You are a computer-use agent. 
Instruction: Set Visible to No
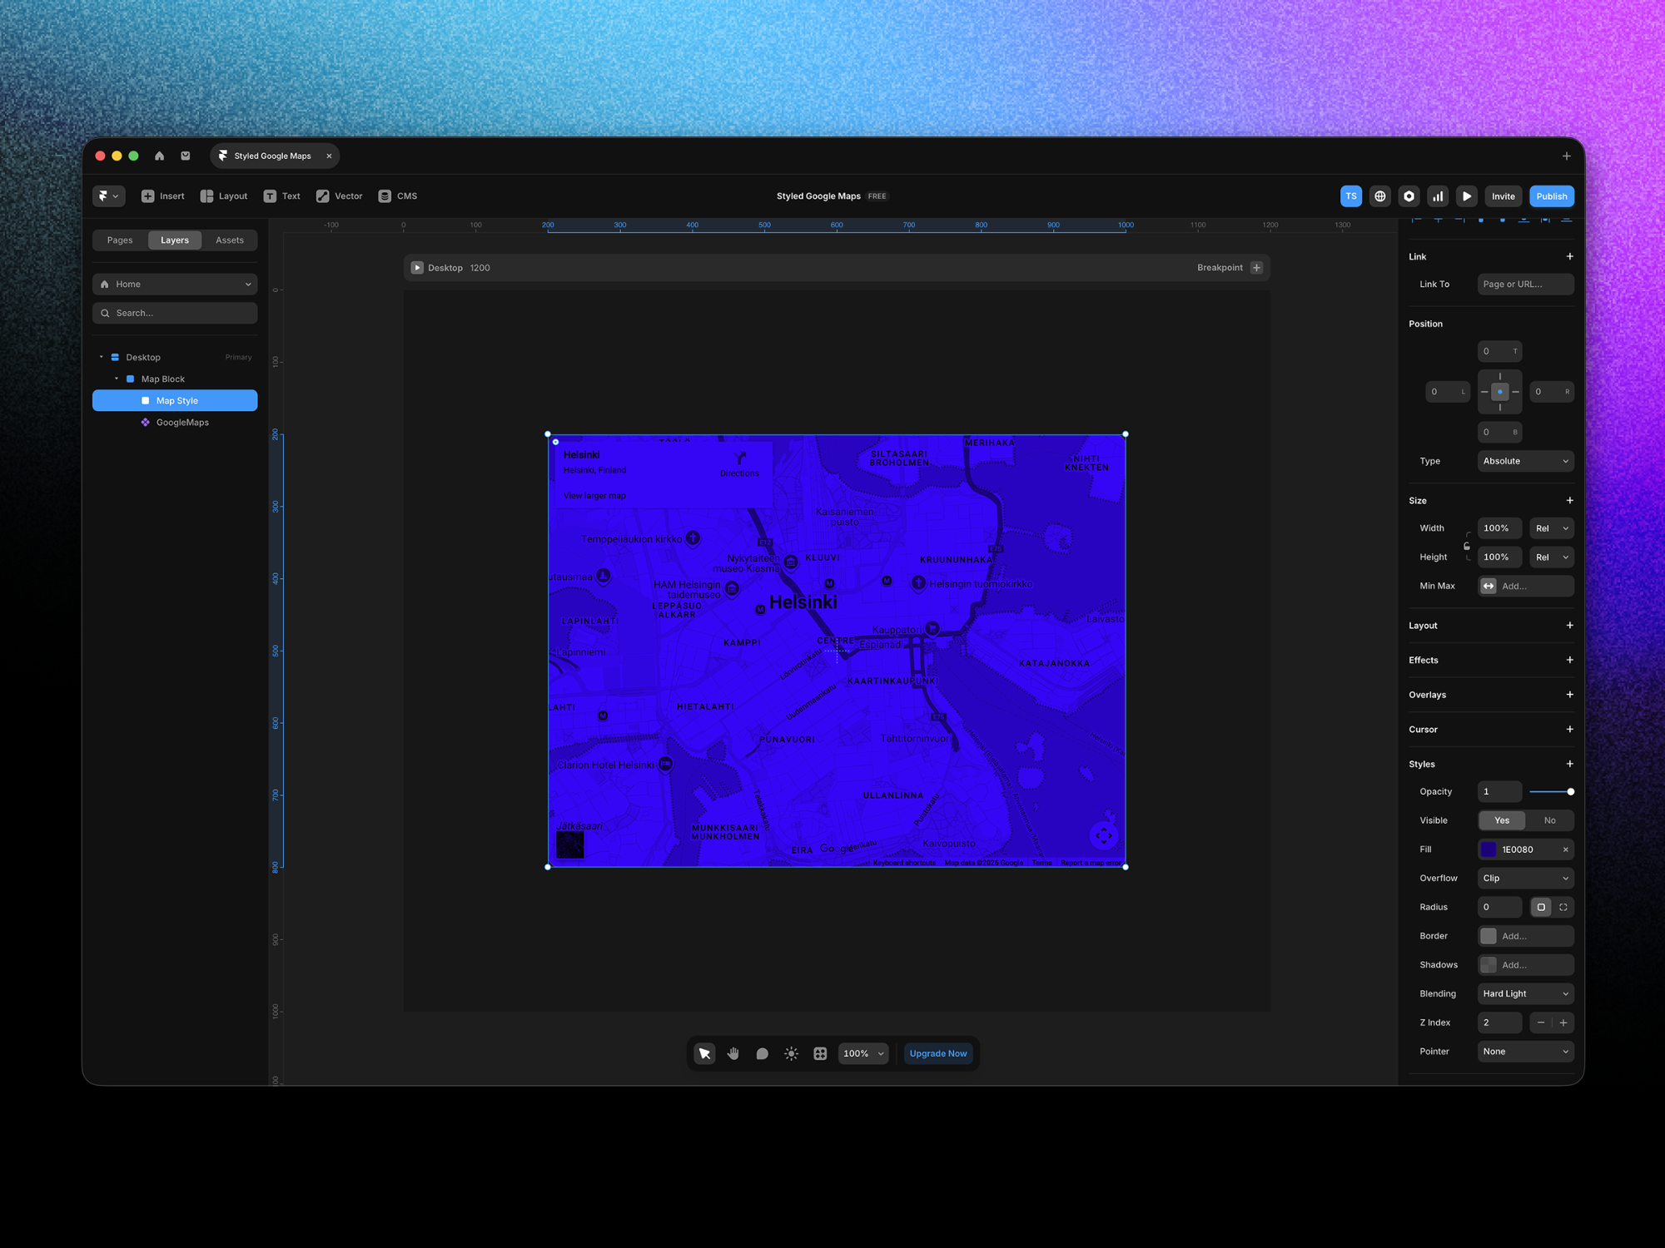[x=1549, y=820]
